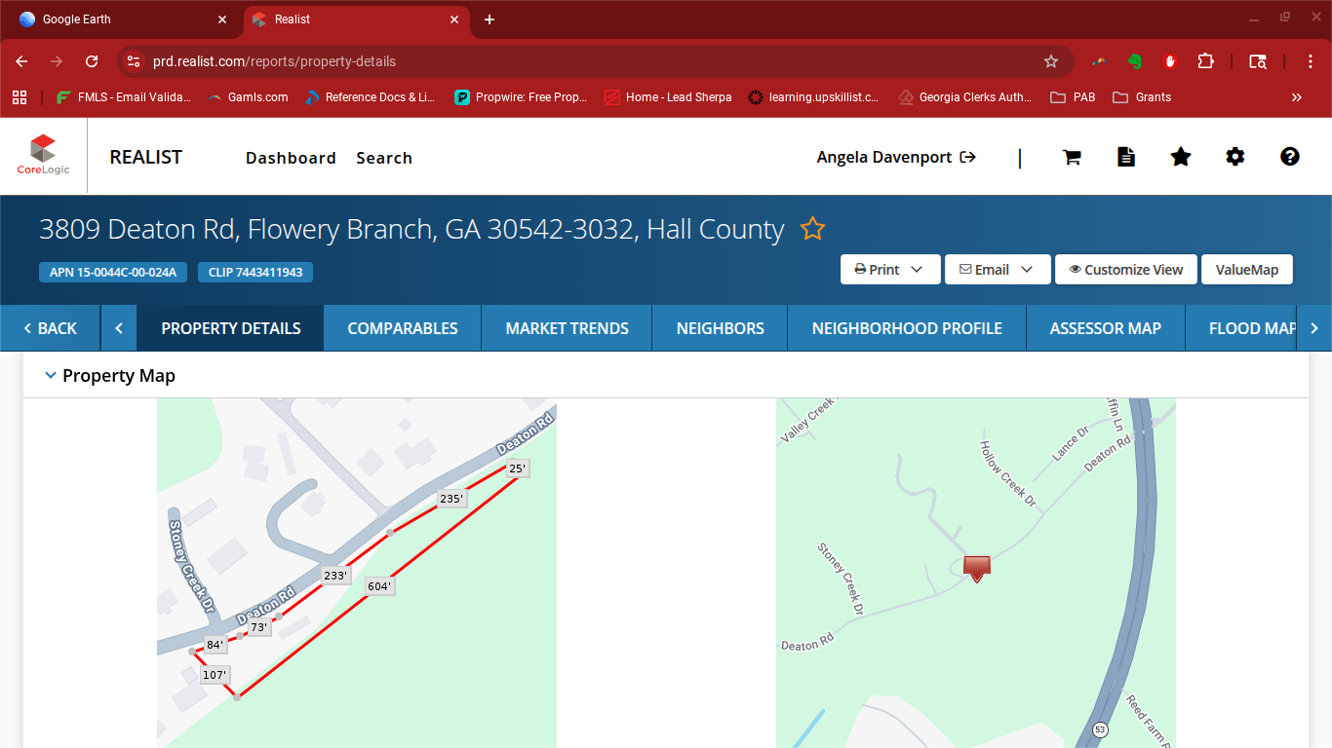
Task: Click the CLIP 7443411943 badge
Action: [255, 272]
